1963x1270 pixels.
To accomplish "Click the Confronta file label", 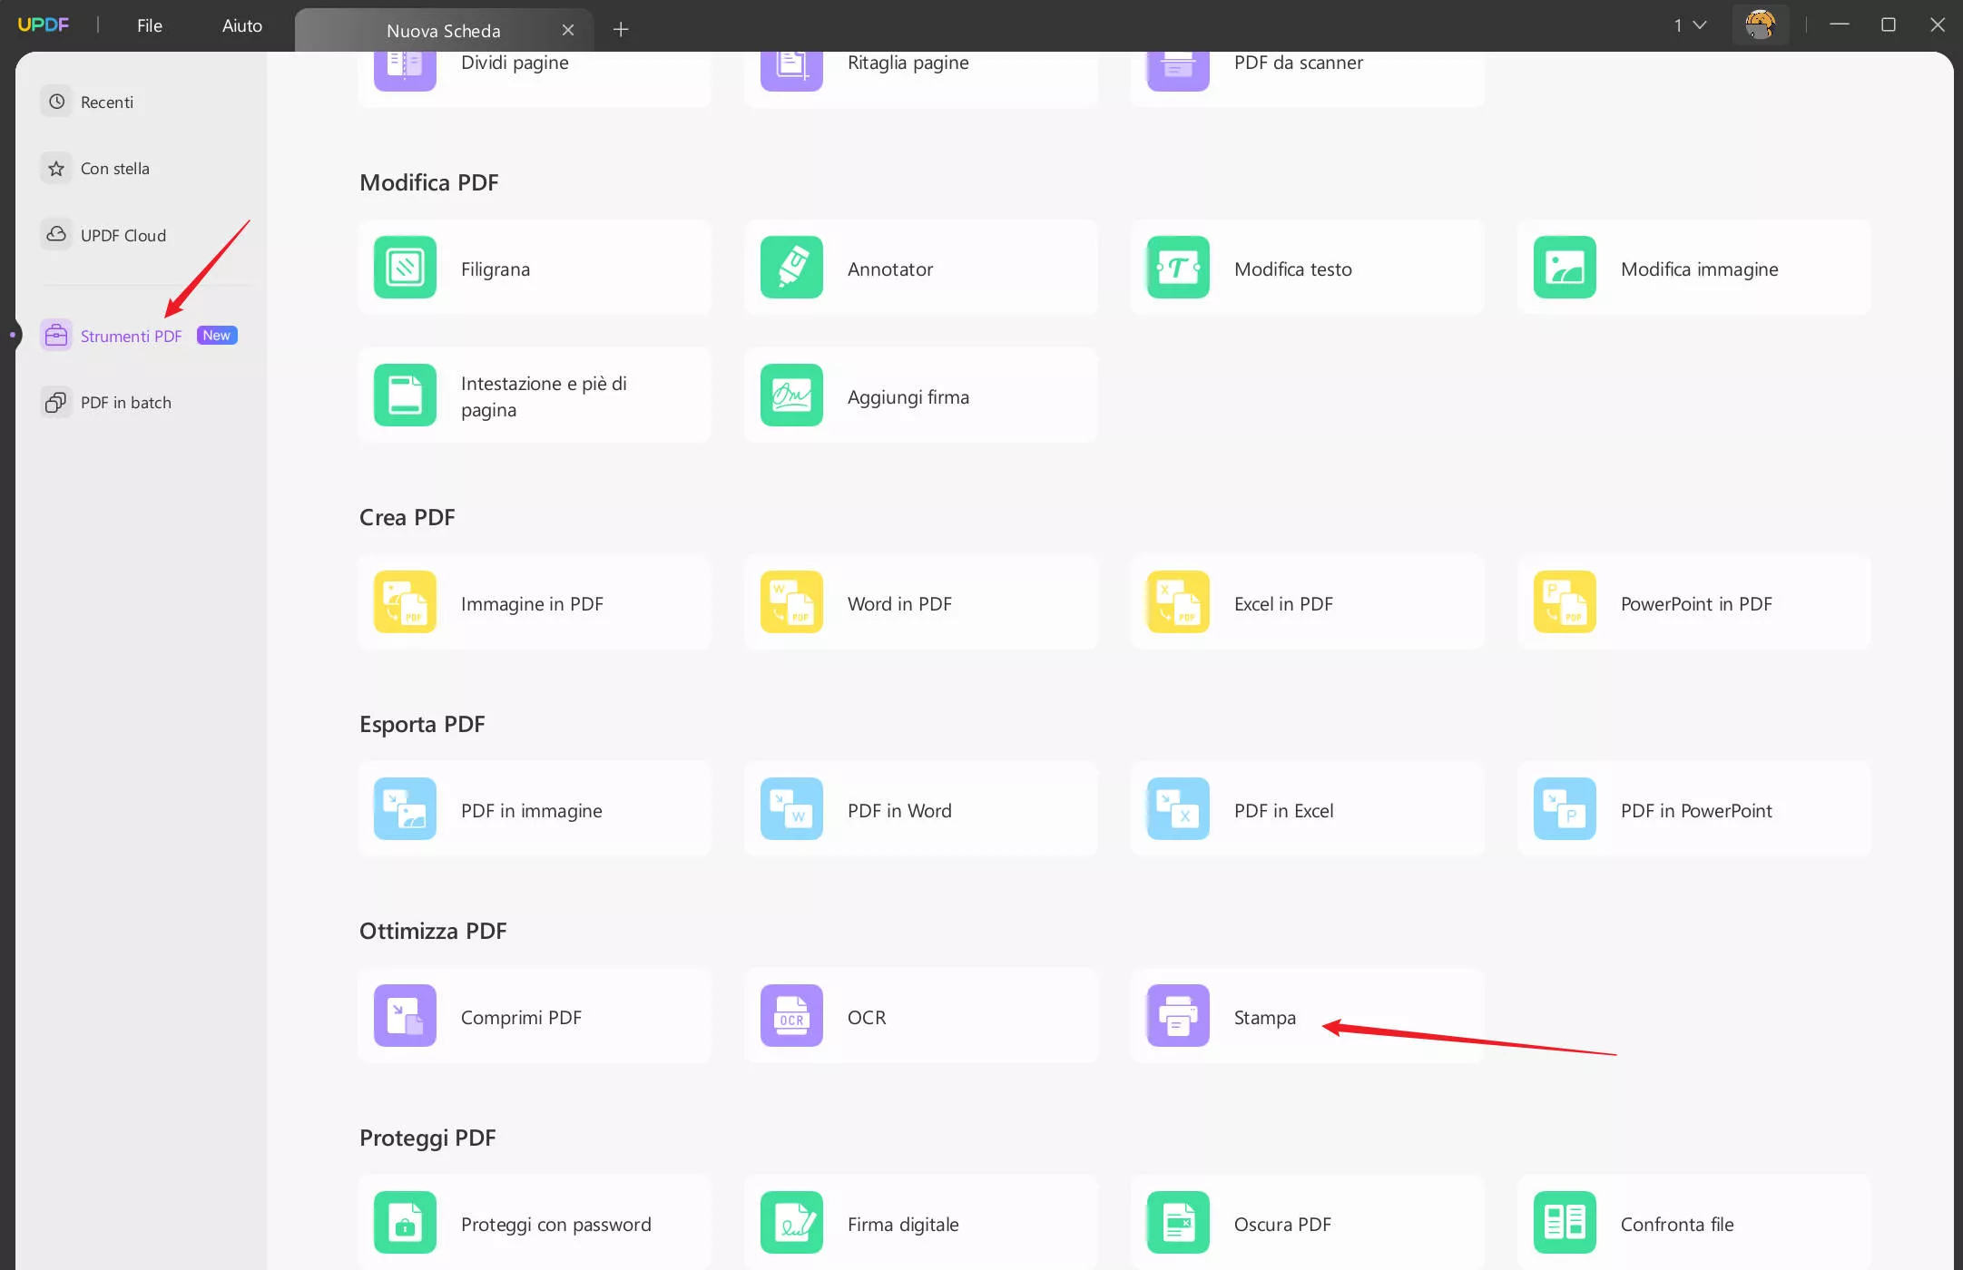I will [x=1677, y=1224].
